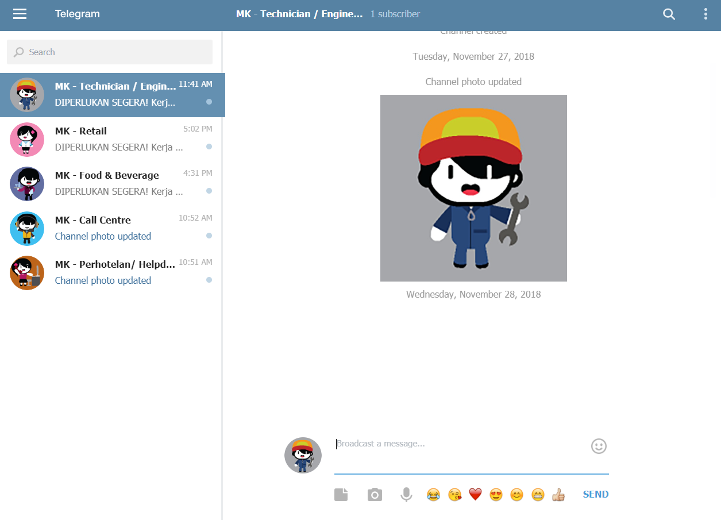Open the MK - Retail channel

[113, 139]
